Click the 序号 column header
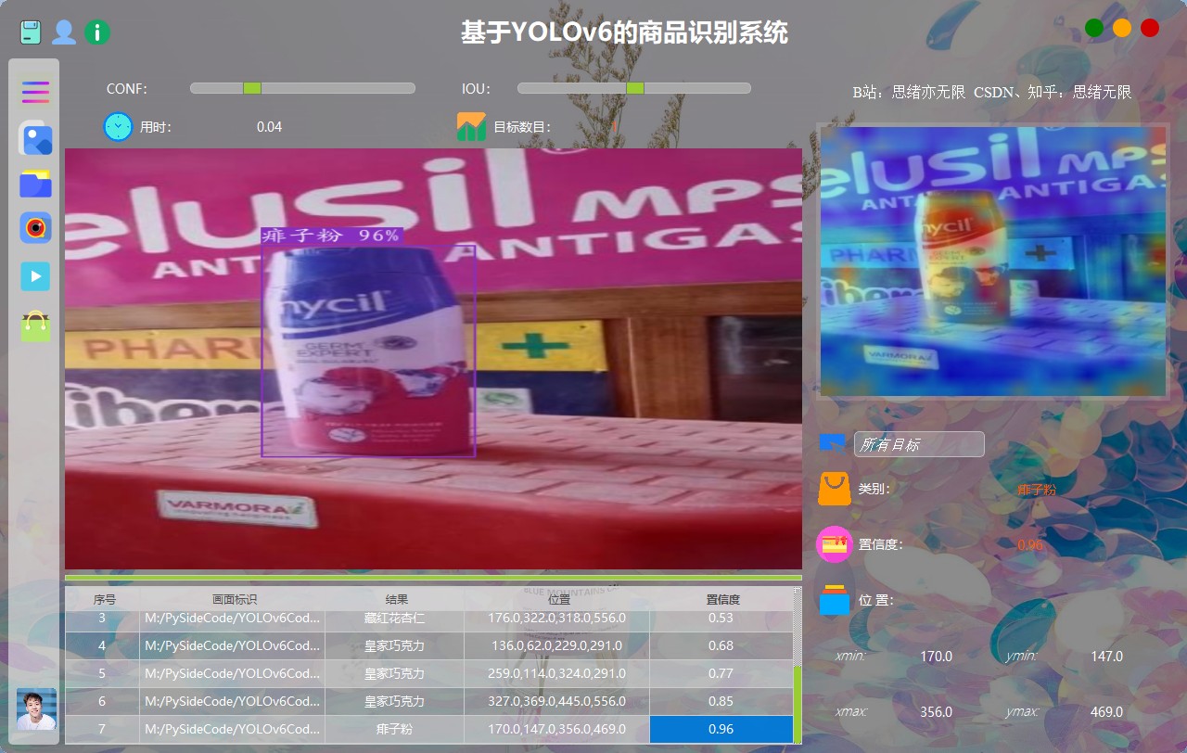 [x=104, y=600]
